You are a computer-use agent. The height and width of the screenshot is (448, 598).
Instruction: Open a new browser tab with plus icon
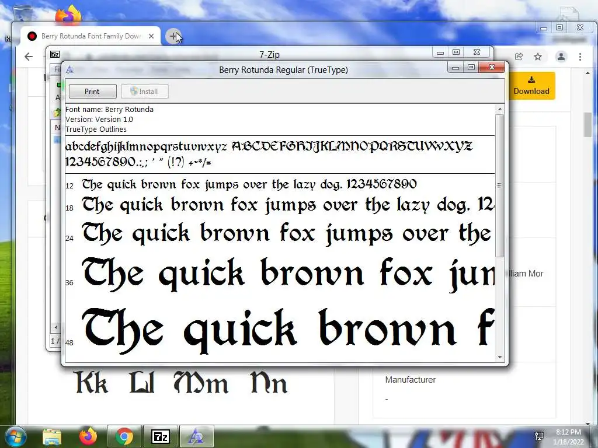tap(173, 36)
